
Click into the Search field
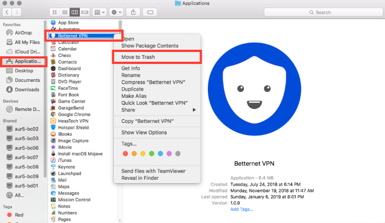tap(323, 12)
